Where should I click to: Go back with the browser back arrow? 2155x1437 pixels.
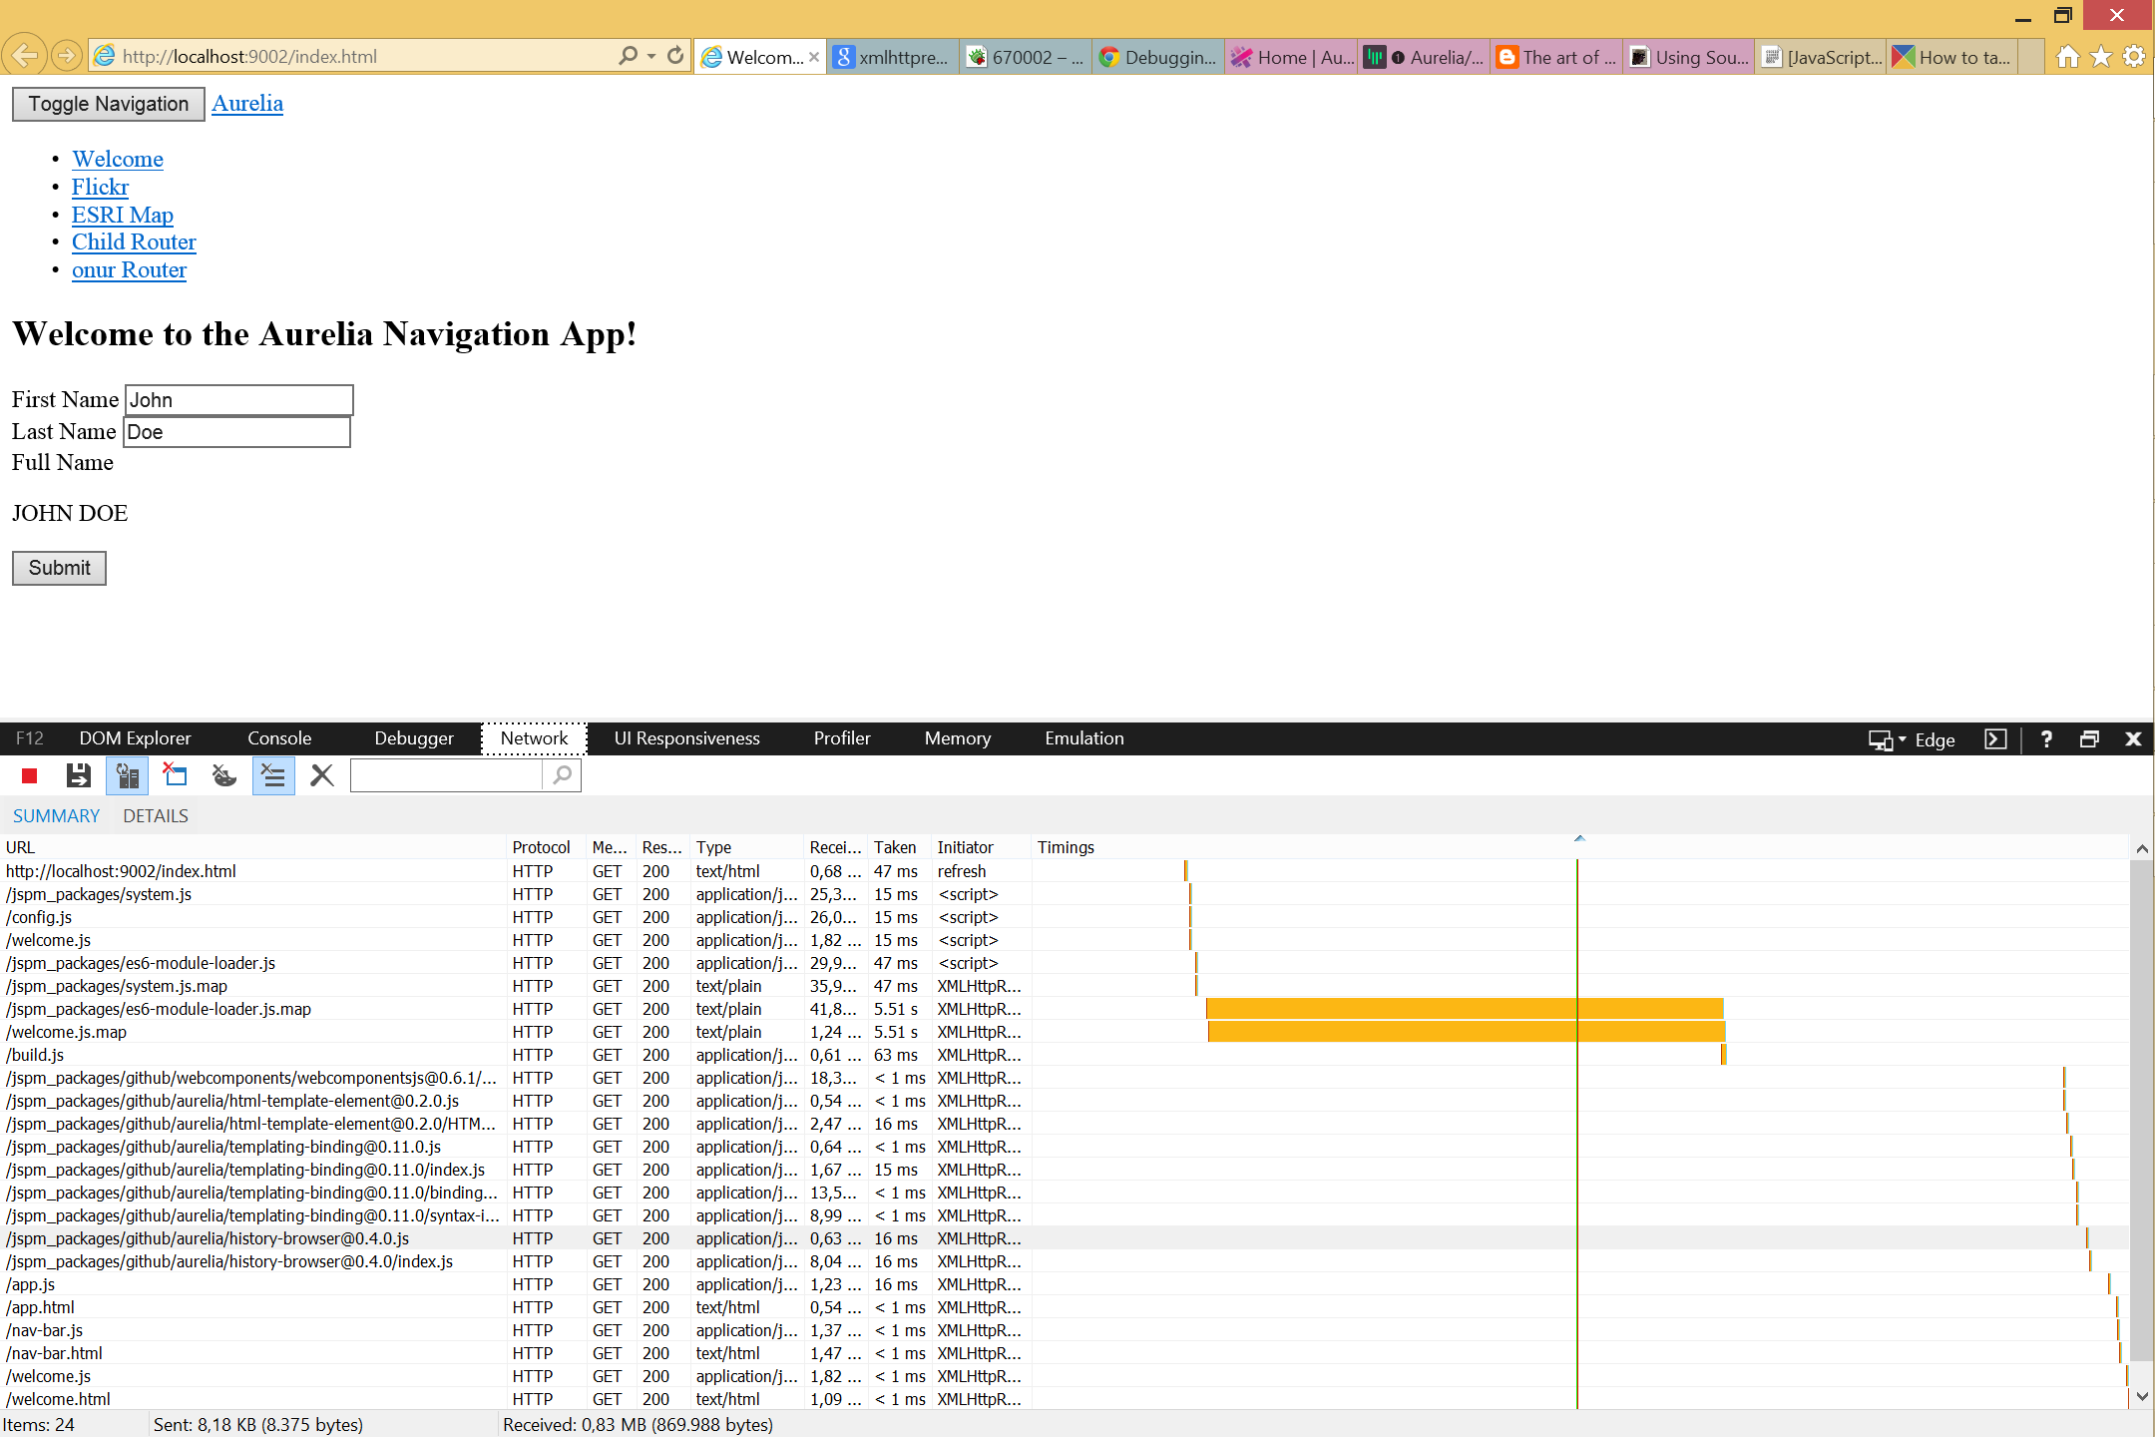24,55
